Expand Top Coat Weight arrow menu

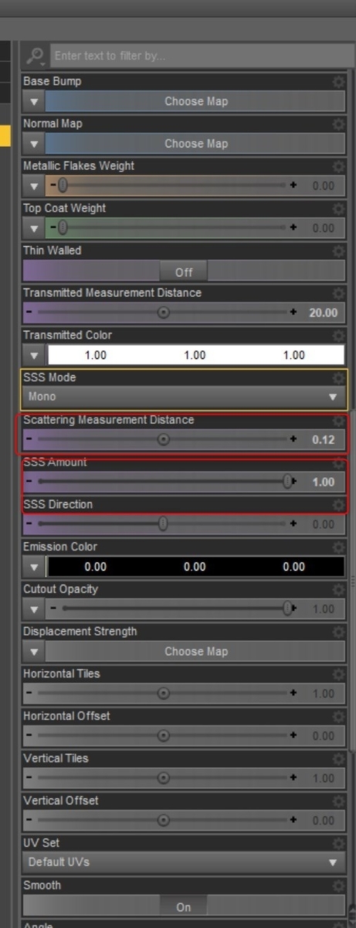click(34, 228)
